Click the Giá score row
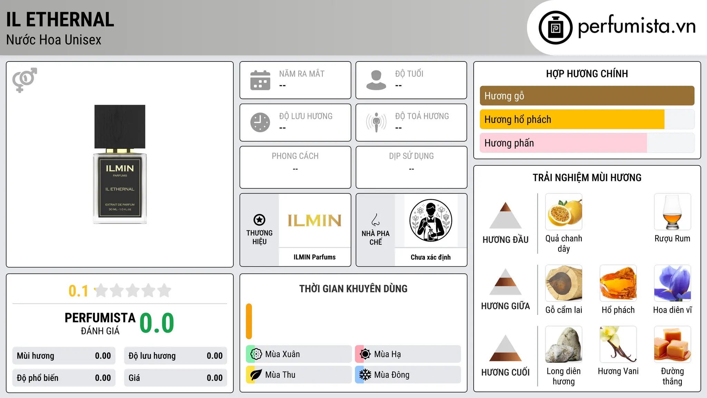 click(175, 378)
